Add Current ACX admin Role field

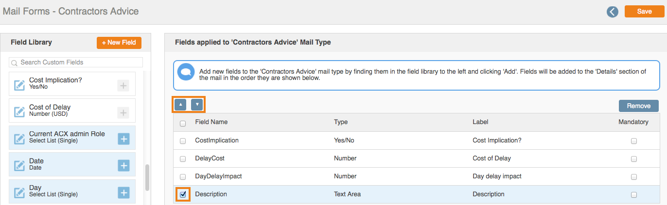pyautogui.click(x=124, y=139)
